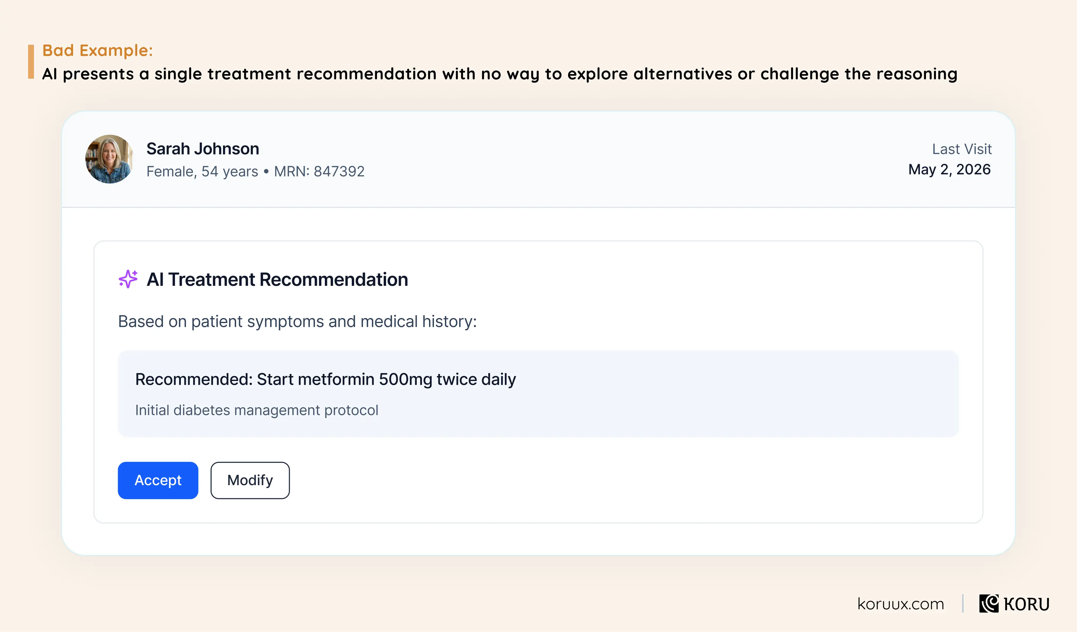Click Initial diabetes management protocol text
The image size is (1077, 632).
(256, 410)
